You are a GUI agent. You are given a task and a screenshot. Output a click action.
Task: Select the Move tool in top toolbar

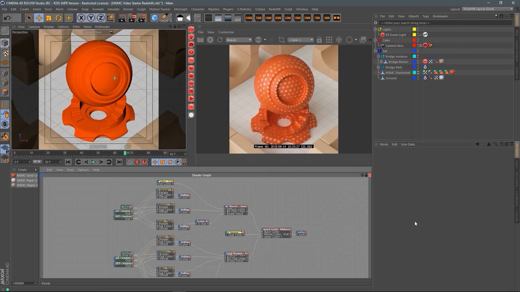click(x=39, y=18)
